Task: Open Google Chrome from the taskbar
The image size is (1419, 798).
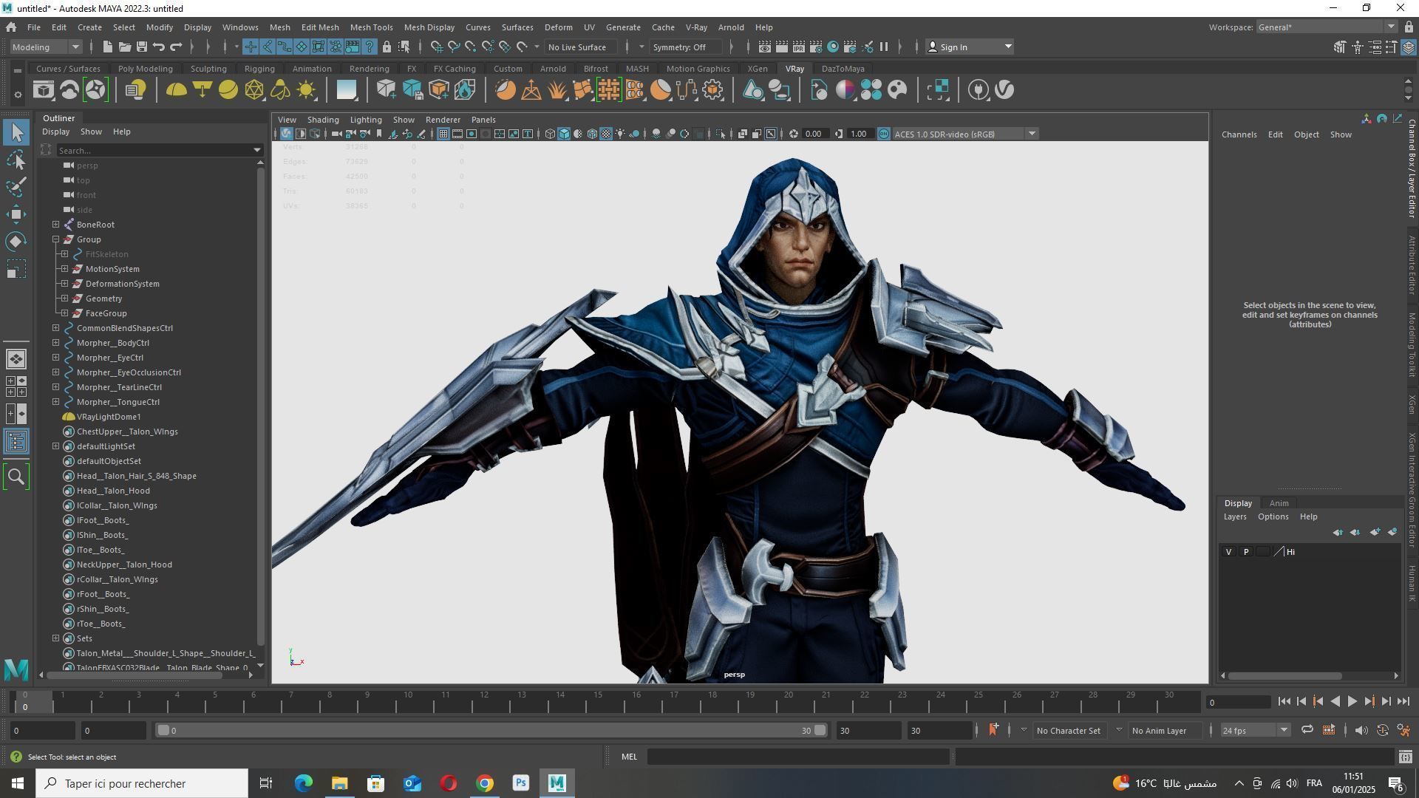Action: (485, 783)
